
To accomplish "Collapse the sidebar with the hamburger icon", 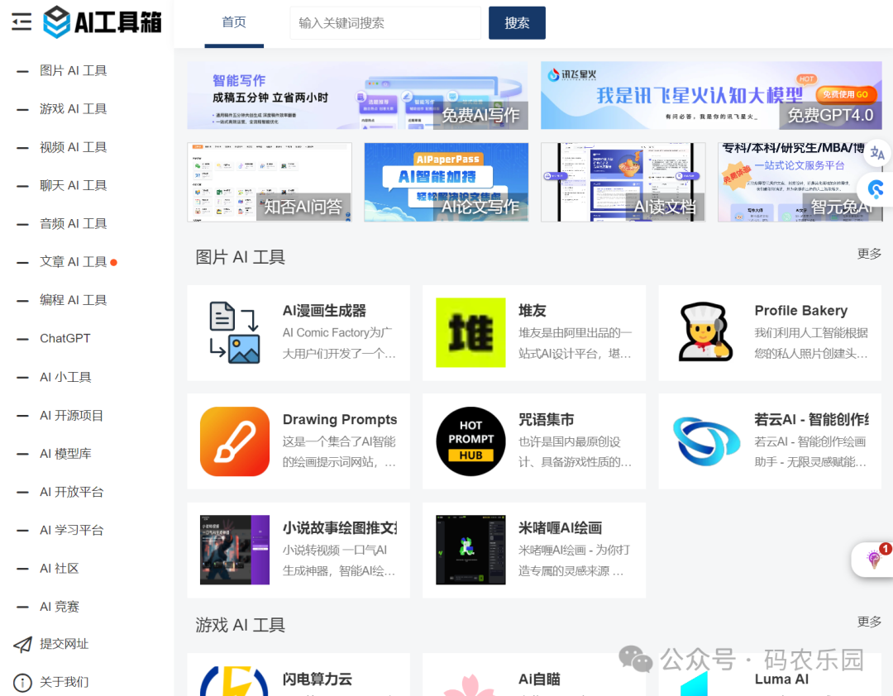I will coord(21,22).
